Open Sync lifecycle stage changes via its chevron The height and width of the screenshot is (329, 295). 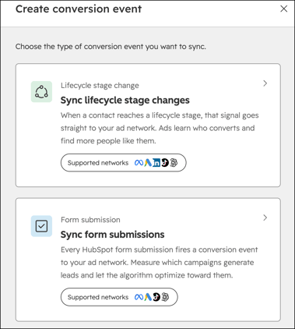(x=265, y=83)
